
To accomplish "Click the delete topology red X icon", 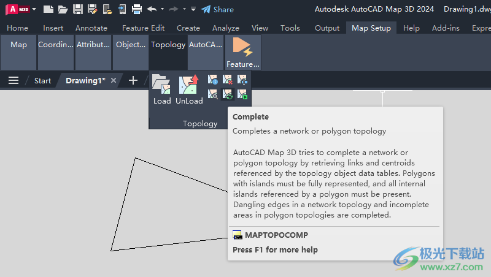I will 228,80.
